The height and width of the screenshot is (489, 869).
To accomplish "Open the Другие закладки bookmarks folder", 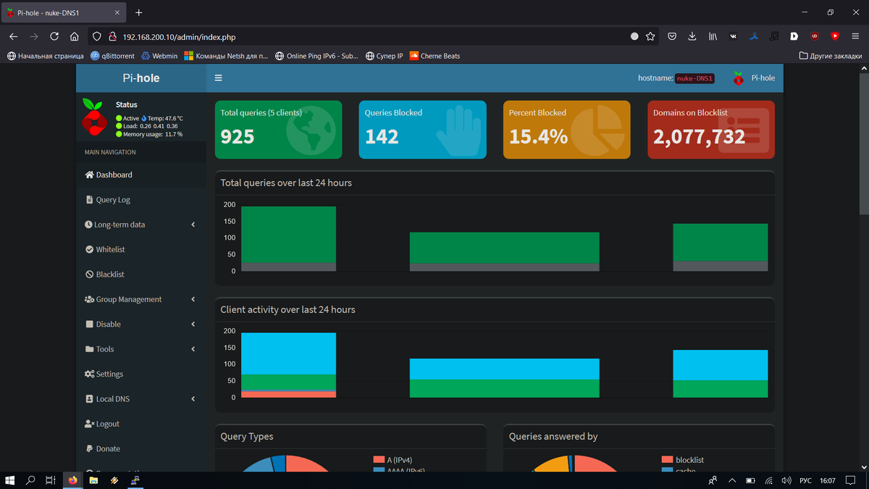I will click(829, 56).
